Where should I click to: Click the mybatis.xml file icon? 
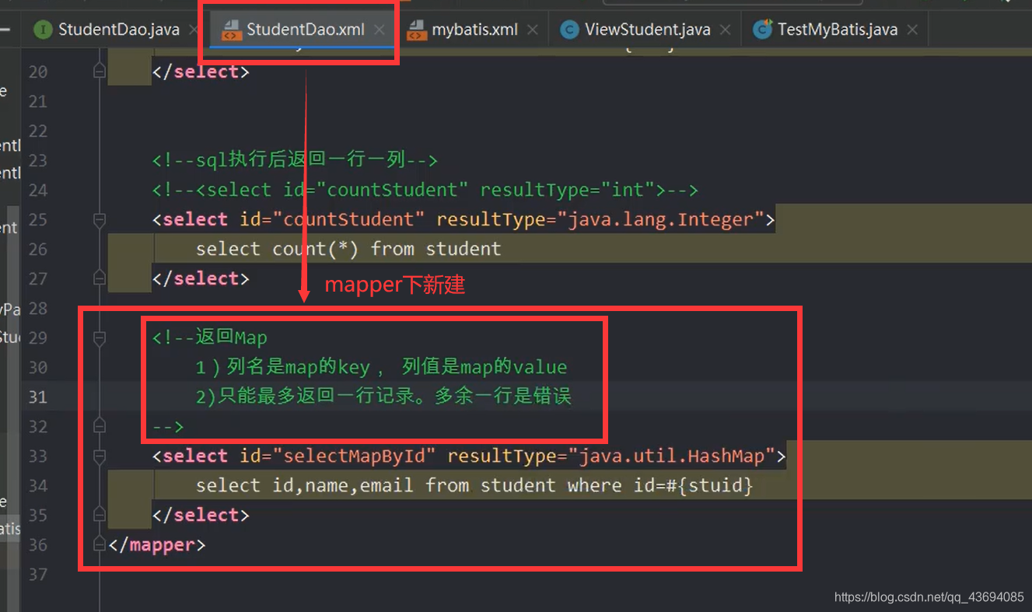417,30
